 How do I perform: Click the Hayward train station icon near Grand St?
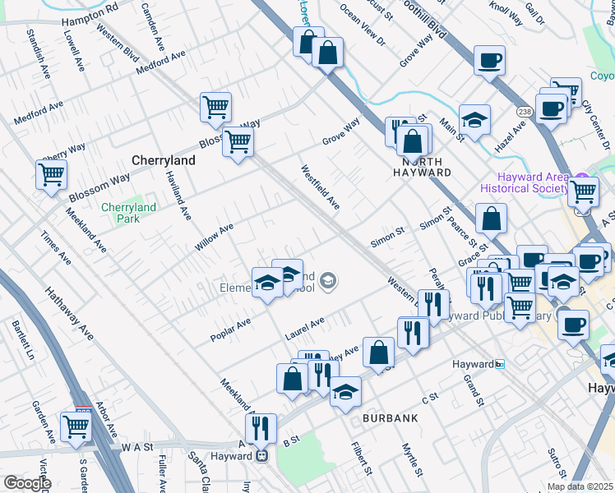499,364
